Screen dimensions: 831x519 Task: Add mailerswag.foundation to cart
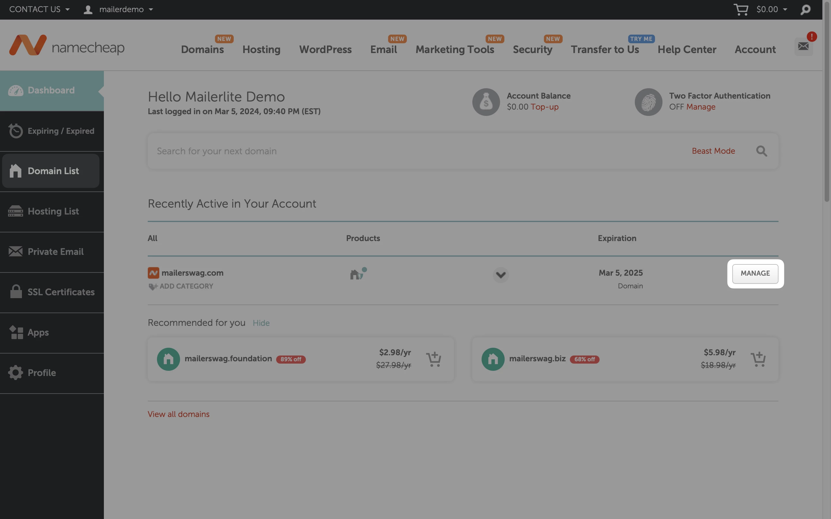pyautogui.click(x=434, y=359)
